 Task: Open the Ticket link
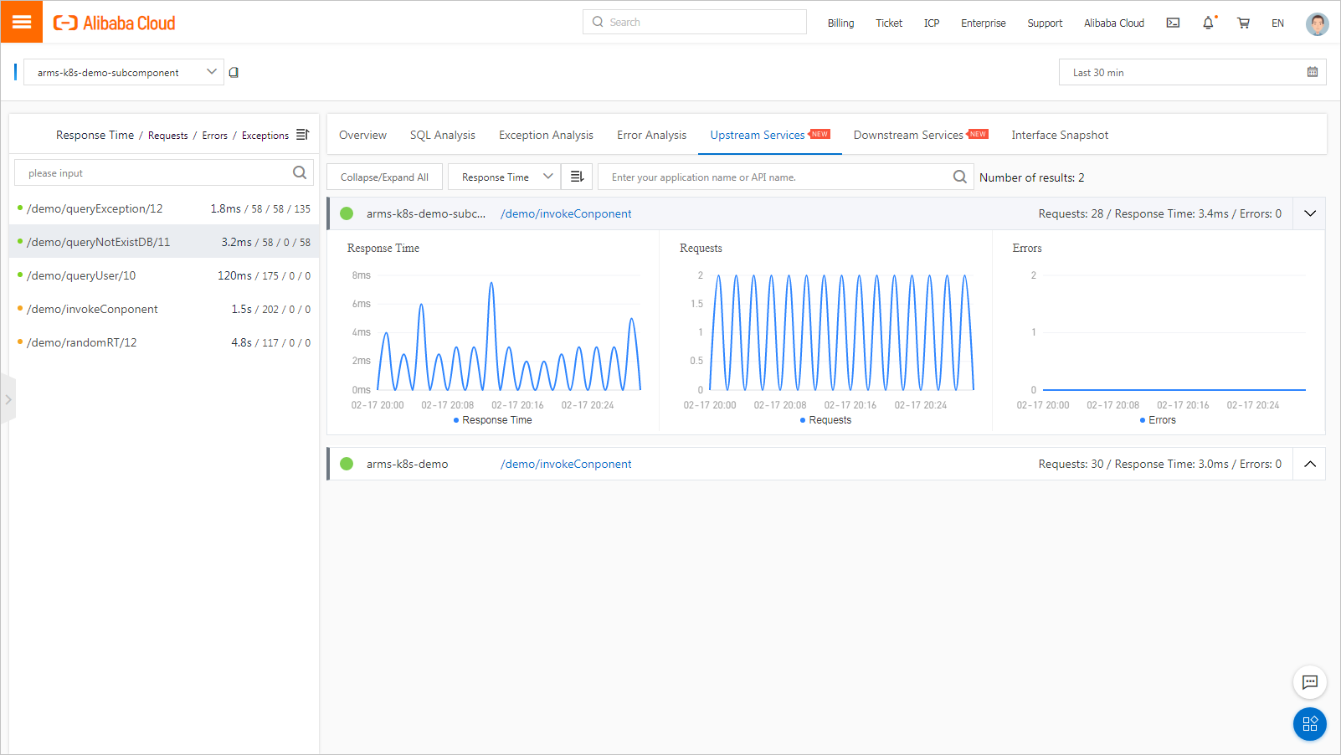point(889,23)
